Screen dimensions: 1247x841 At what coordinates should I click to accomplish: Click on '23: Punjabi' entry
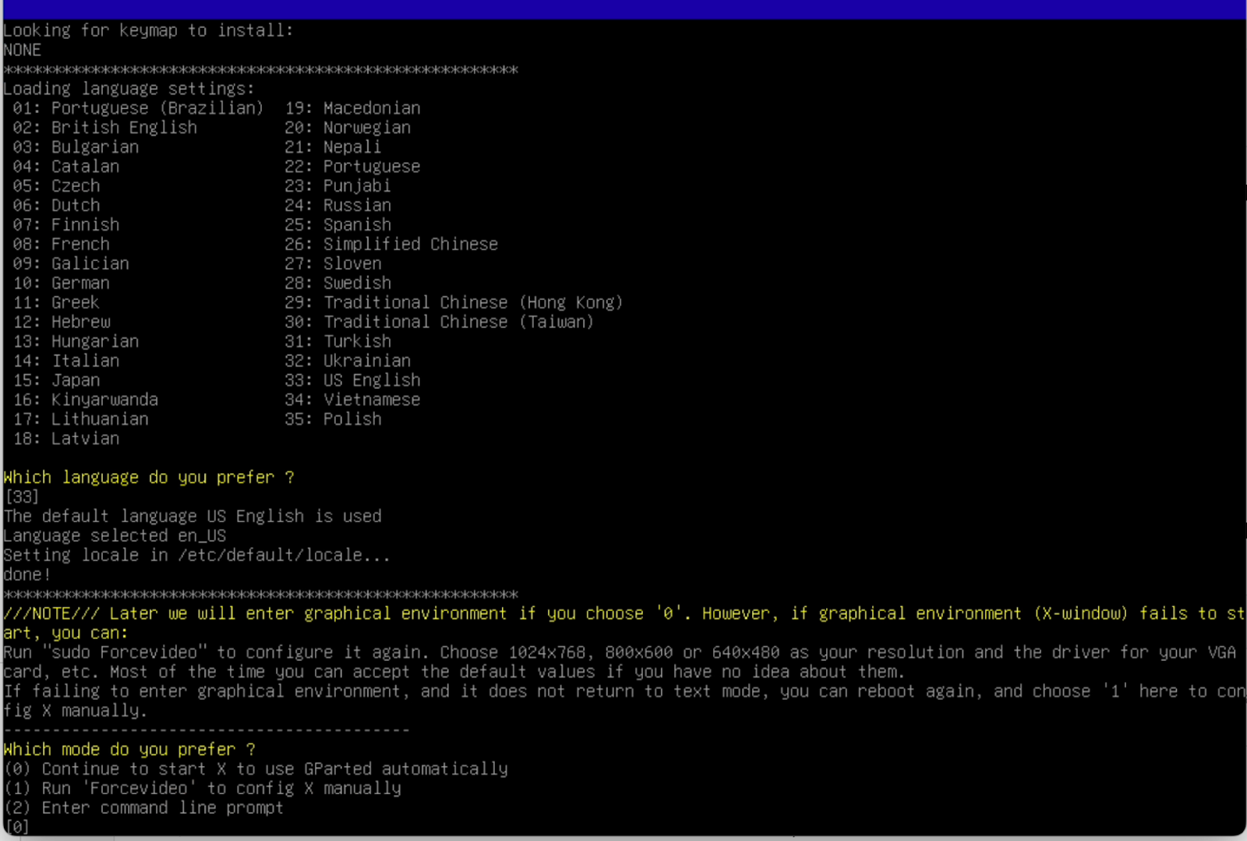pos(337,186)
